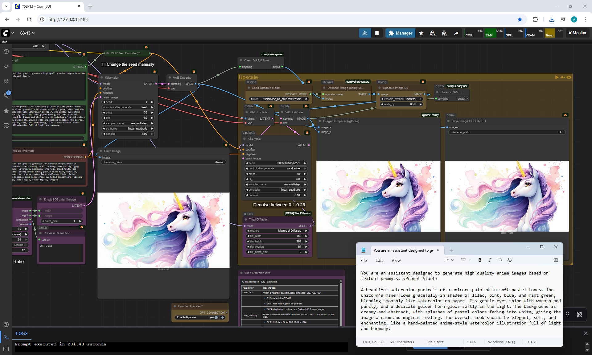The width and height of the screenshot is (592, 355).
Task: Open Notepad settings gear icon
Action: [x=556, y=260]
